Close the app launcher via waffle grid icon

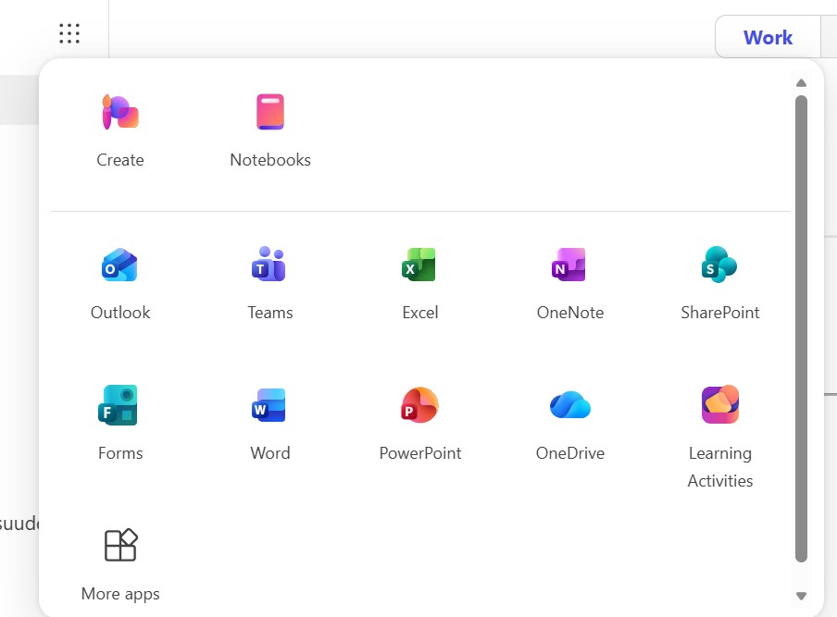69,33
